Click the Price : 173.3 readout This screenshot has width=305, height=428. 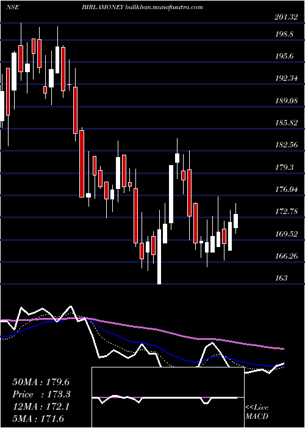pos(41,394)
